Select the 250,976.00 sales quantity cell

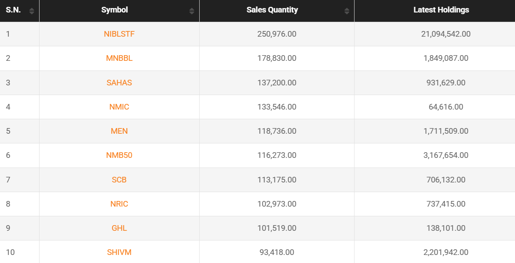277,34
